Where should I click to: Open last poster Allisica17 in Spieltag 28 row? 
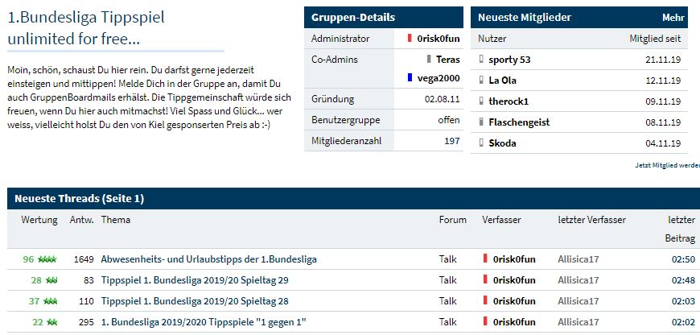(579, 301)
